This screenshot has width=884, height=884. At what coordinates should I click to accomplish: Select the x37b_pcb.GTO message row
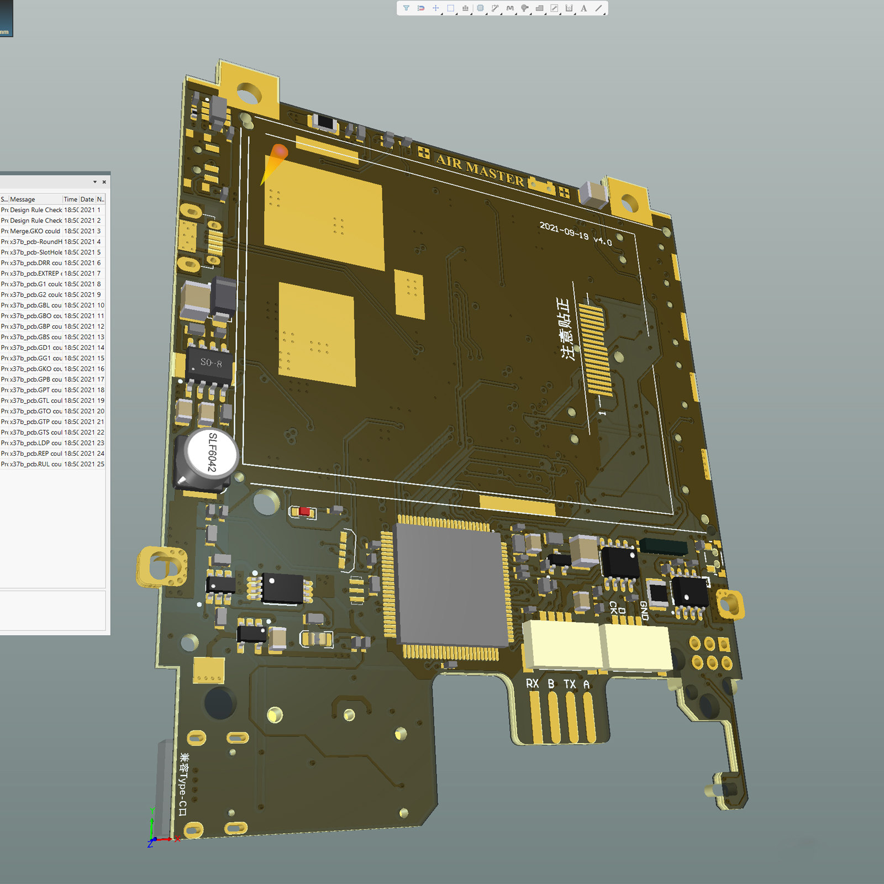(52, 411)
